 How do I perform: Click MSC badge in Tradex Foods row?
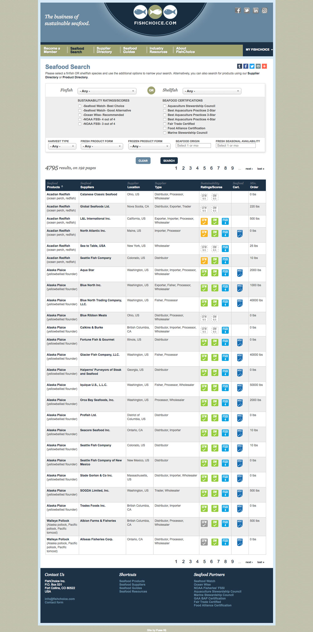[x=240, y=508]
